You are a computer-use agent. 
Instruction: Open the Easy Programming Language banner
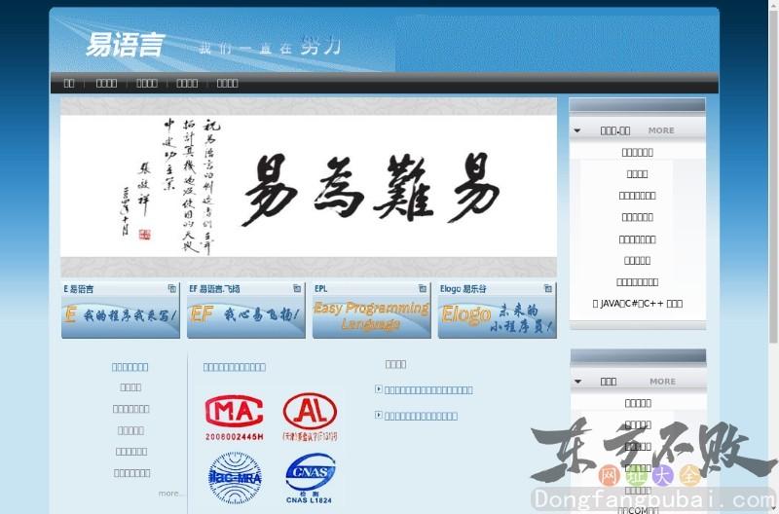372,316
